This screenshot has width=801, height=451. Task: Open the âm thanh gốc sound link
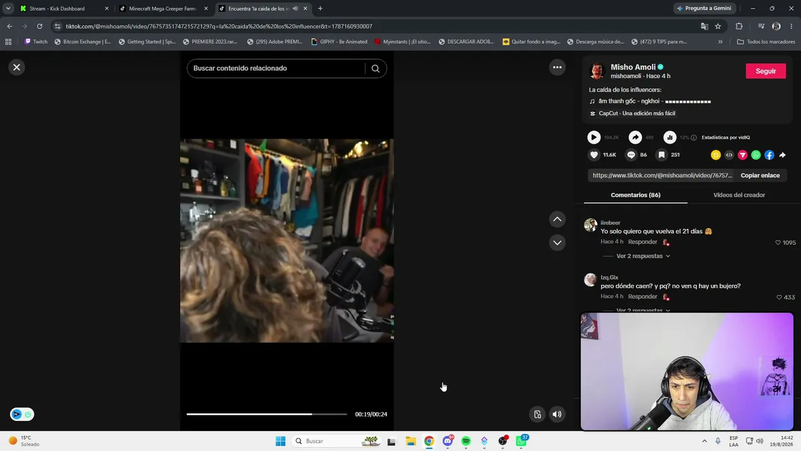[655, 101]
